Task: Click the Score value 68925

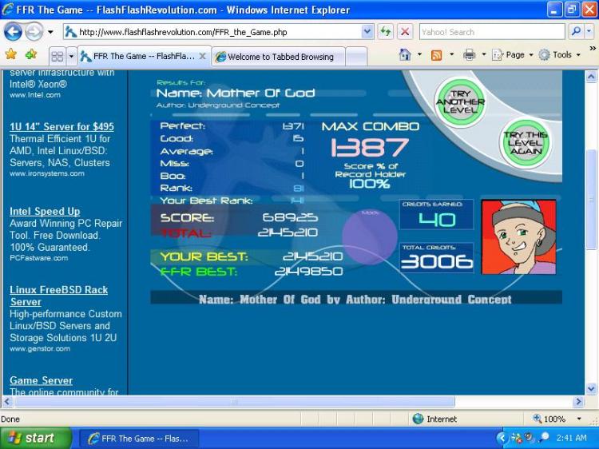Action: pyautogui.click(x=290, y=217)
